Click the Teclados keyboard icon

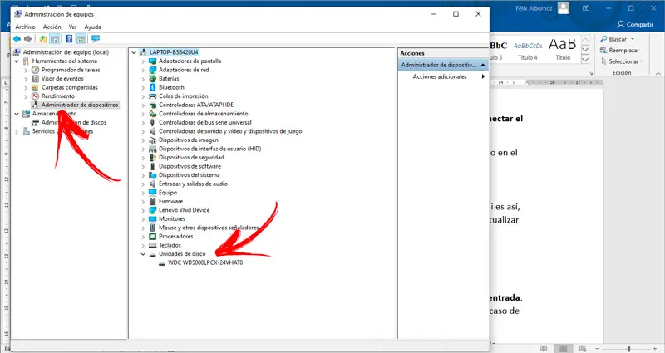pyautogui.click(x=153, y=245)
